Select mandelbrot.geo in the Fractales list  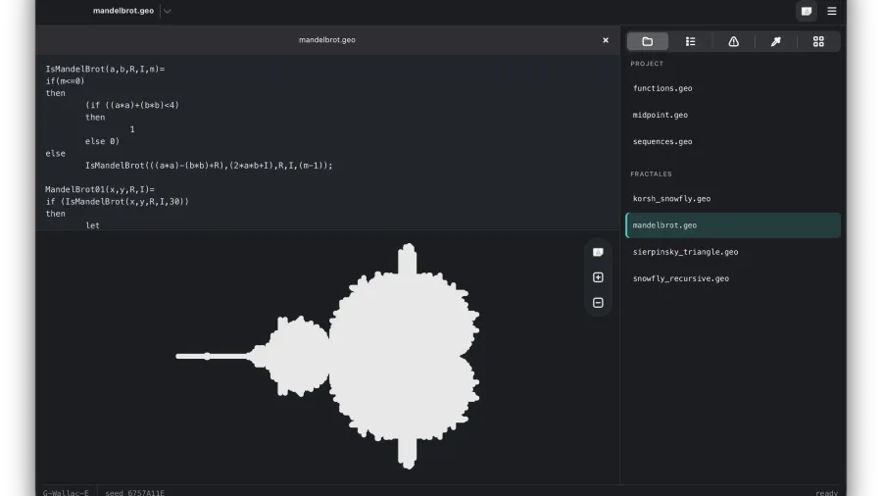tap(733, 224)
